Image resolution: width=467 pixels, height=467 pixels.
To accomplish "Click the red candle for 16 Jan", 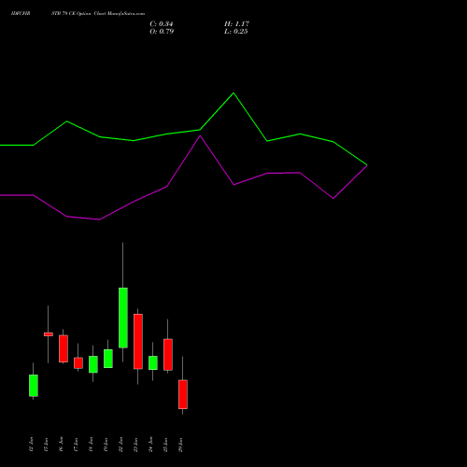I will pos(64,348).
